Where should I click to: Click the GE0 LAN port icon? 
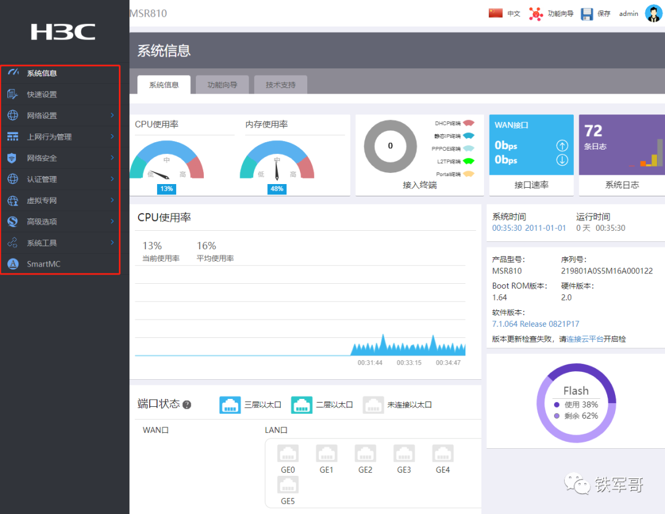click(288, 454)
